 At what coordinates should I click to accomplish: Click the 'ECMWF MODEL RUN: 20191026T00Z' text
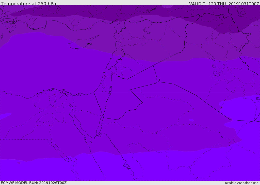click(x=34, y=183)
